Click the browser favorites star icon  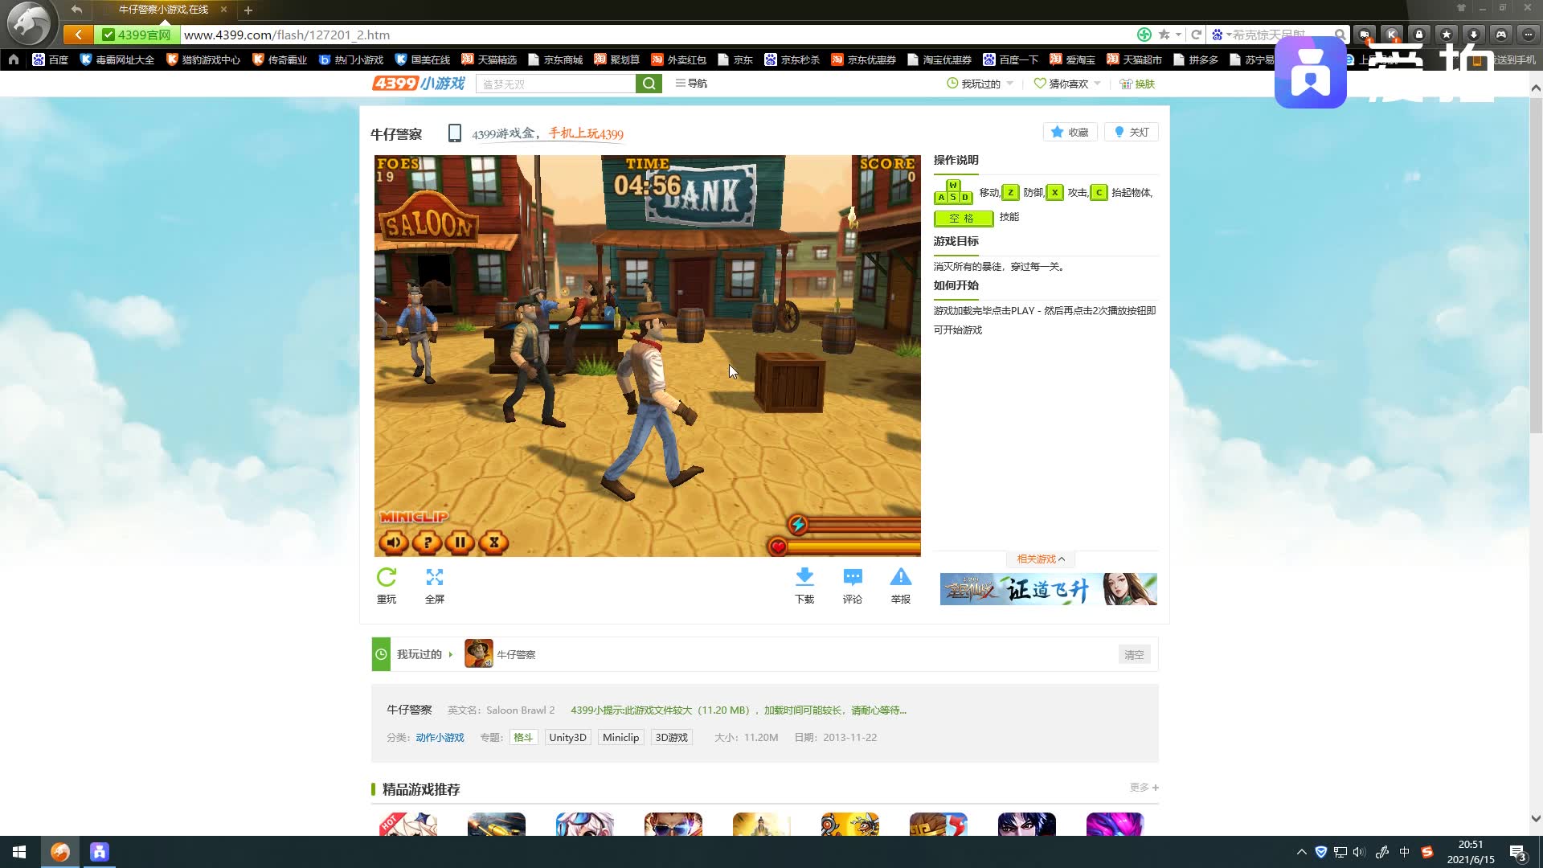point(1447,35)
